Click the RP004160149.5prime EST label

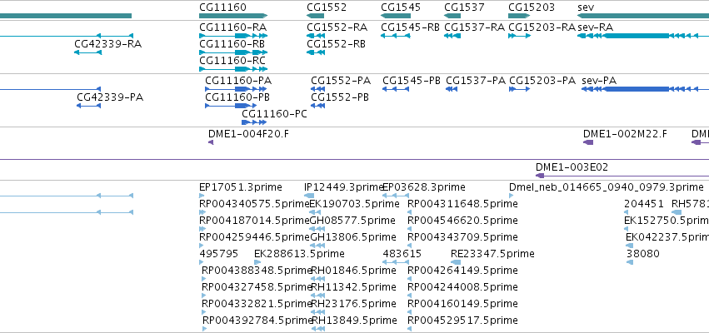coord(462,304)
